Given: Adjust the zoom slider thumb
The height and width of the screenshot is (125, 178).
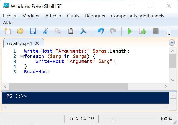Looking at the screenshot, I should pos(114,119).
